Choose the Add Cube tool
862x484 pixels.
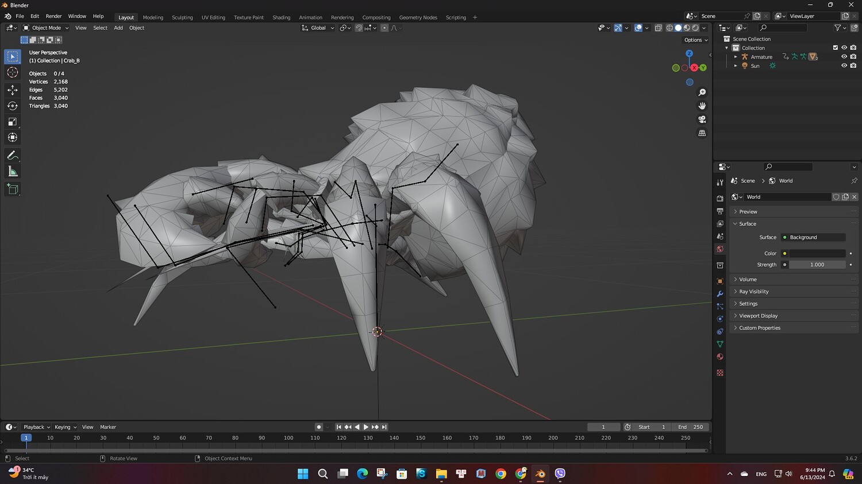12,189
